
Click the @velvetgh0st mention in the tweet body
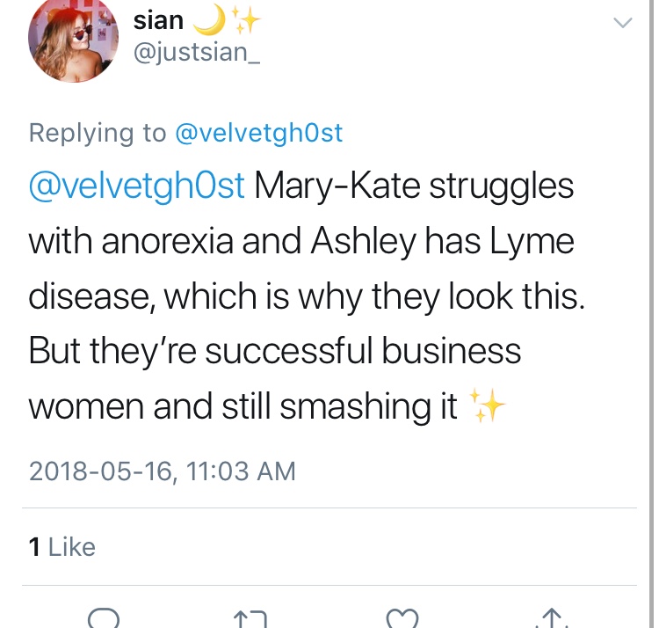pyautogui.click(x=136, y=187)
